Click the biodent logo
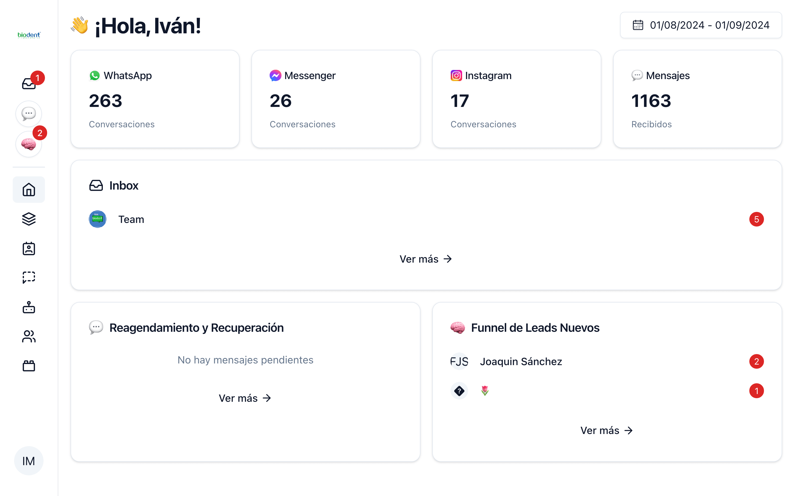 point(29,35)
